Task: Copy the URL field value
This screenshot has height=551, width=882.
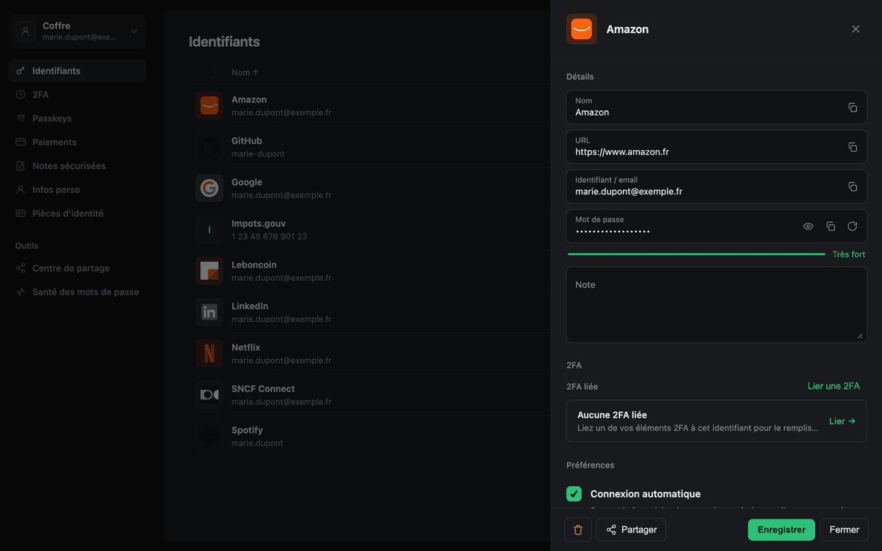Action: click(852, 147)
